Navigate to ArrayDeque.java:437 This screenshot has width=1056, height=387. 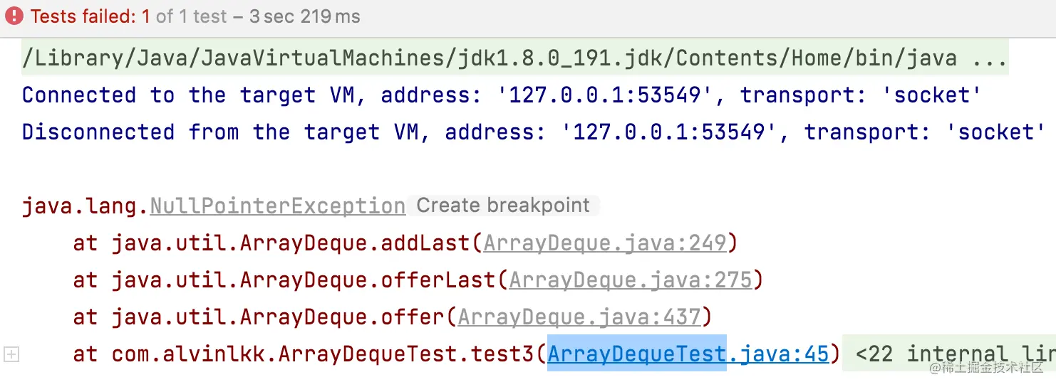tap(579, 317)
